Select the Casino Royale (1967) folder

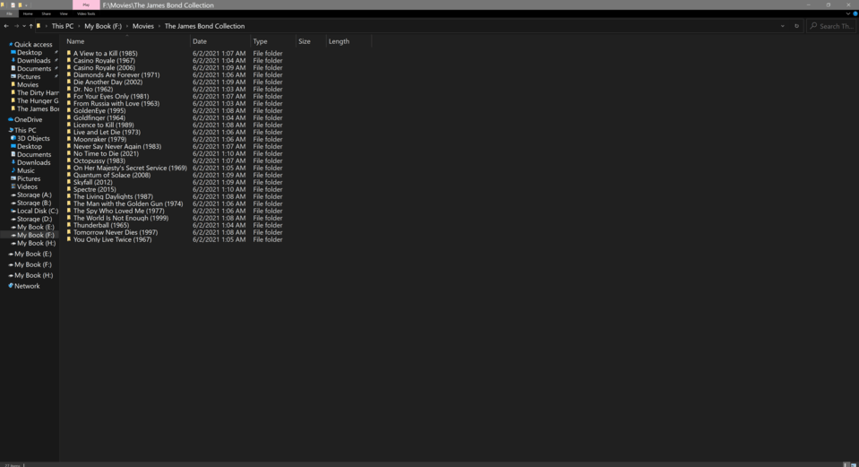click(x=104, y=60)
